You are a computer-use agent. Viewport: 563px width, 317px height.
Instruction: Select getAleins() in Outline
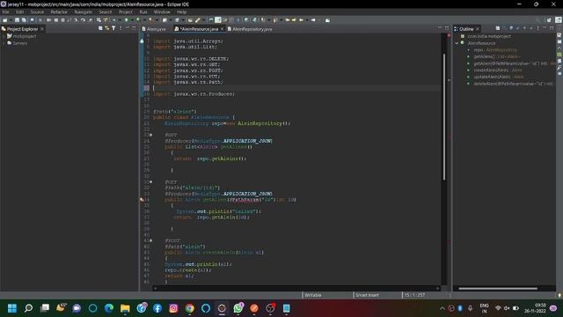pyautogui.click(x=495, y=56)
